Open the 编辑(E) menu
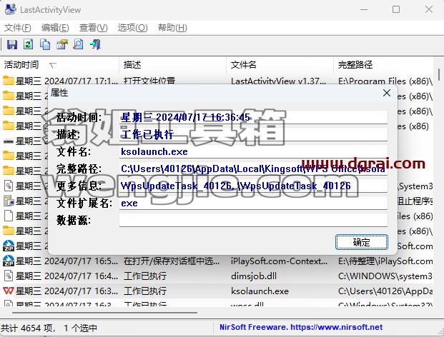Viewport: 444px width, 337px height. pyautogui.click(x=55, y=28)
